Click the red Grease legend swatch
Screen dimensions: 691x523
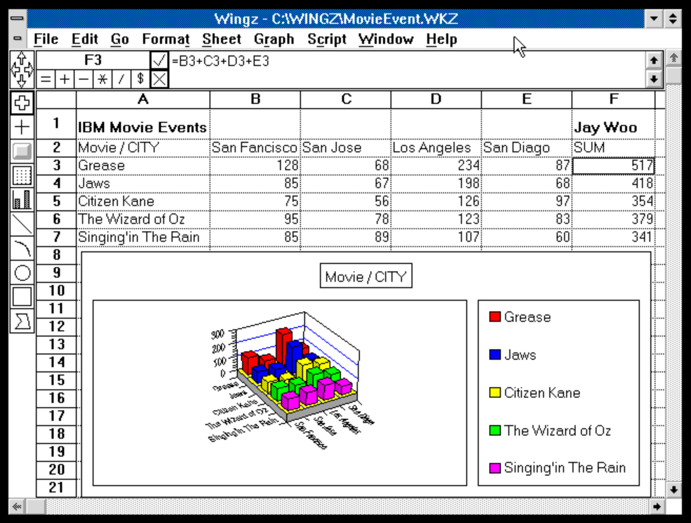(495, 317)
